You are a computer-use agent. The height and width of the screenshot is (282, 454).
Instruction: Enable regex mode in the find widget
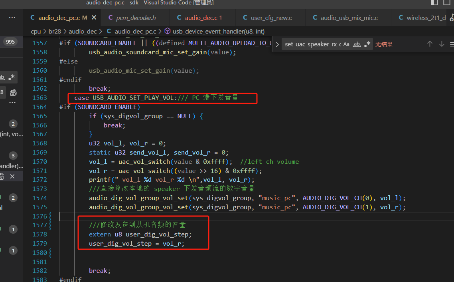367,44
